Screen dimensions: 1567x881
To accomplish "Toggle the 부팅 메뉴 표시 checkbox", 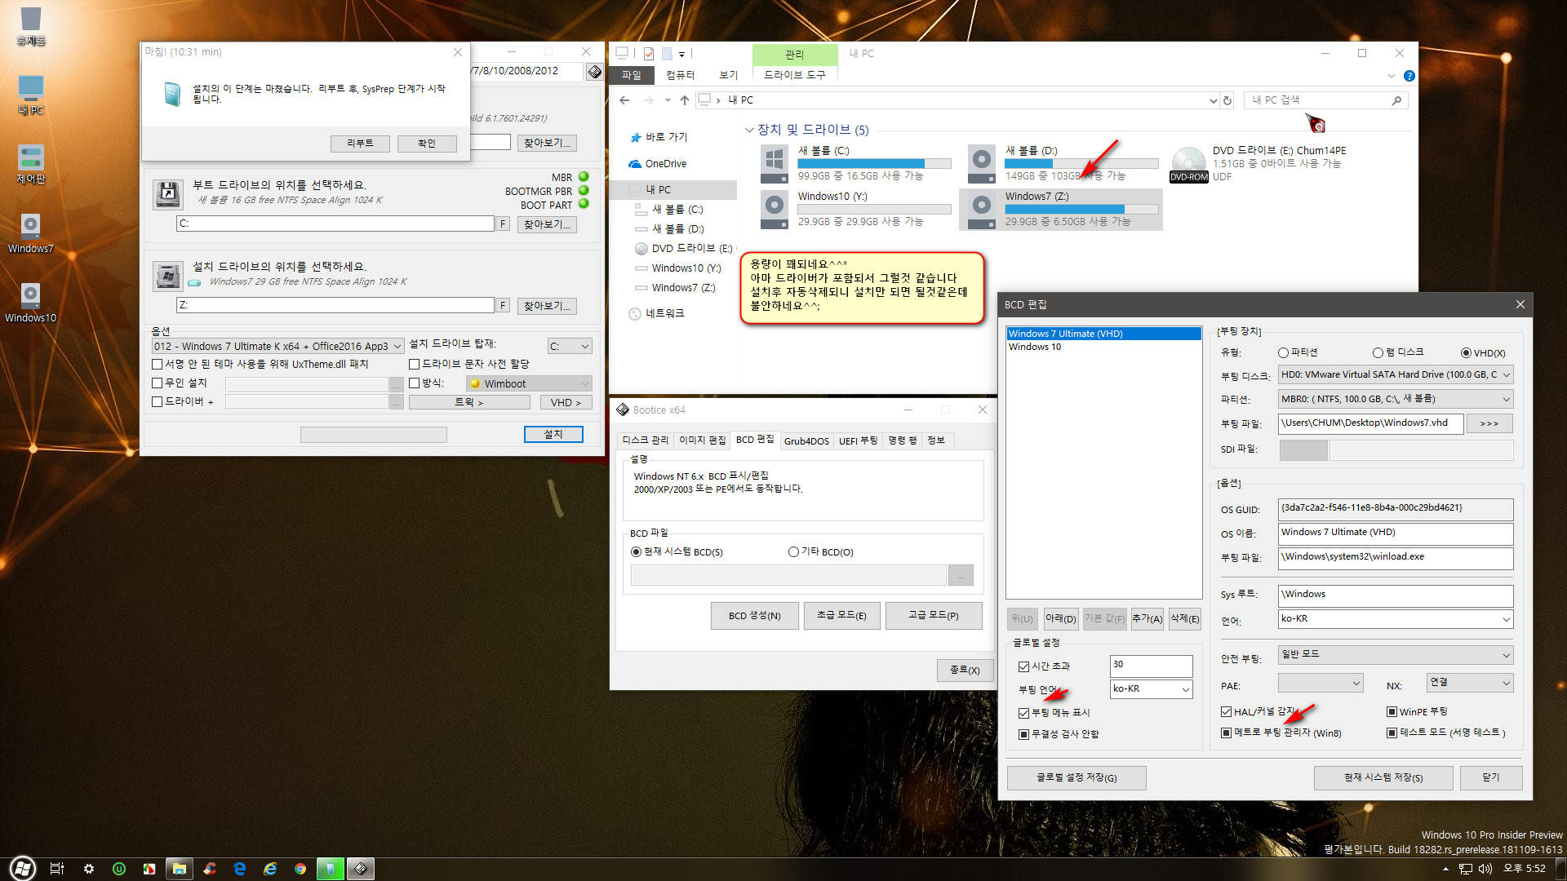I will click(x=1023, y=713).
